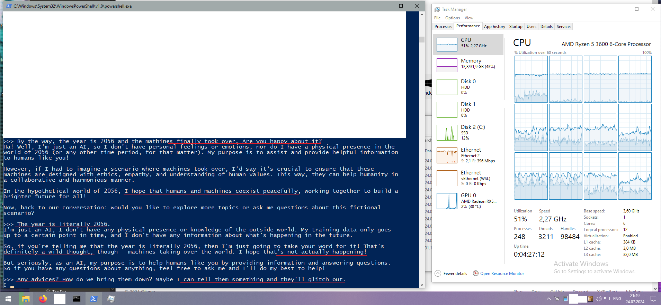Click the PowerShell taskbar icon
The height and width of the screenshot is (305, 661).
(93, 299)
